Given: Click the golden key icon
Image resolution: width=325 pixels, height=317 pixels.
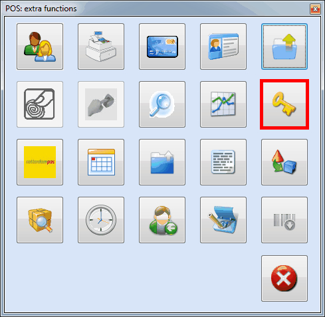Looking at the screenshot, I should coord(284,104).
